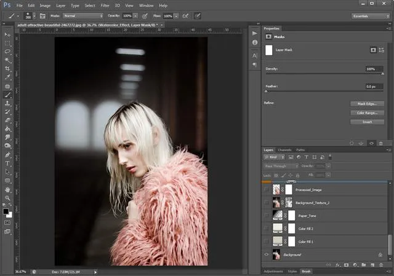The height and width of the screenshot is (276, 394).
Task: Filter layers by shape layers icon
Action: (x=315, y=157)
